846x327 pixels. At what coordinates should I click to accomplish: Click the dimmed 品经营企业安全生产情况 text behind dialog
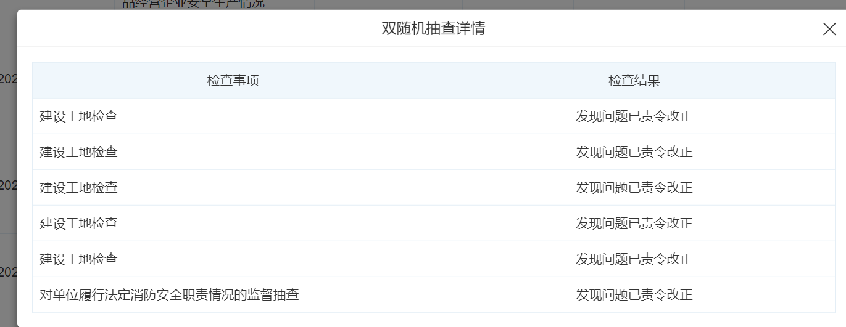[193, 4]
